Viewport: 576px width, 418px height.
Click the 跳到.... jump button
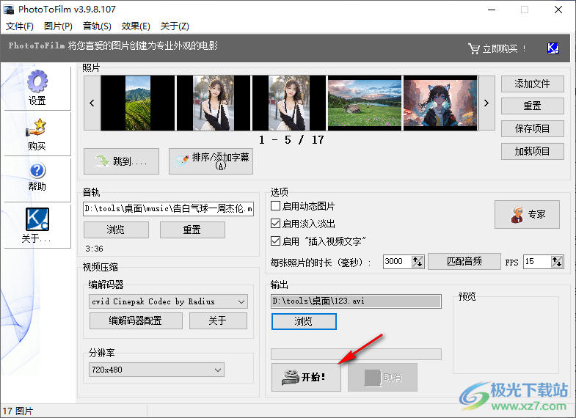(x=121, y=161)
